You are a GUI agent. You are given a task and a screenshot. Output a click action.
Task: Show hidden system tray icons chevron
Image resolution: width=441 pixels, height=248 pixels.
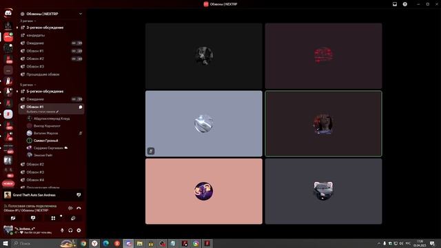pyautogui.click(x=379, y=243)
